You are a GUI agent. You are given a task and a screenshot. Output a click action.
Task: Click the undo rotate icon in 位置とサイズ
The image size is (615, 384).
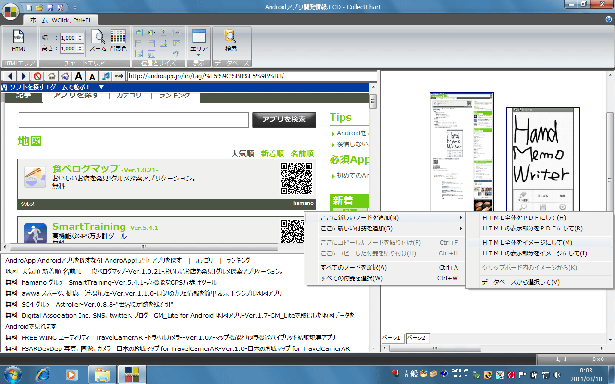pyautogui.click(x=176, y=53)
